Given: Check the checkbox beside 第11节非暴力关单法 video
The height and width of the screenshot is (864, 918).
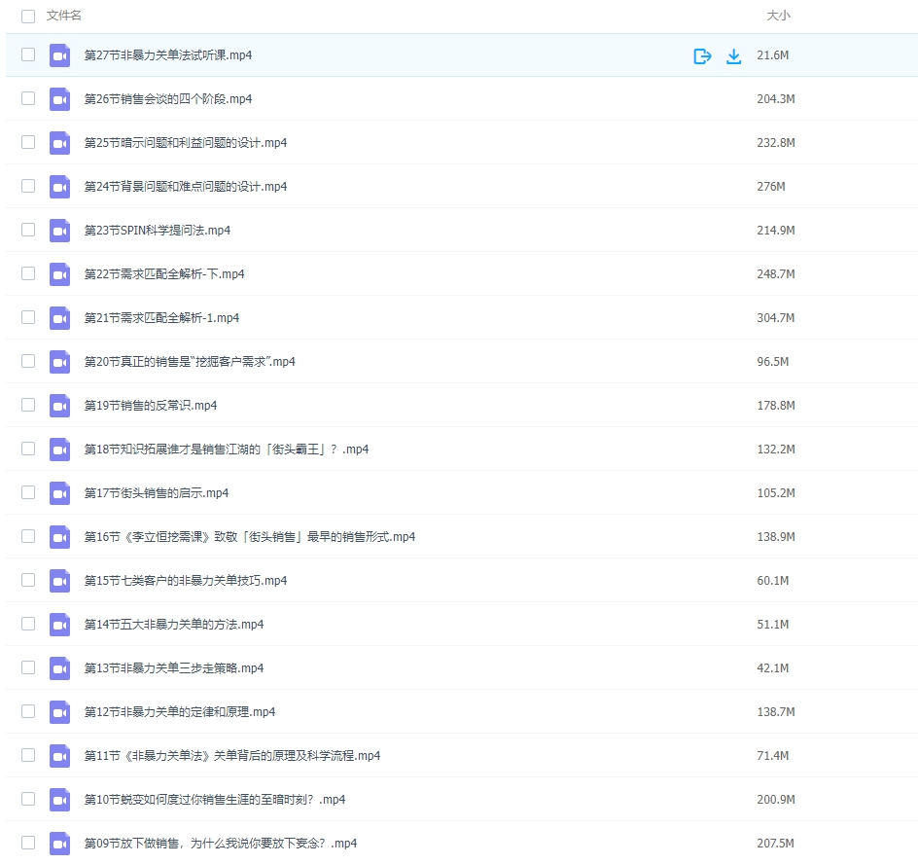Looking at the screenshot, I should point(28,755).
